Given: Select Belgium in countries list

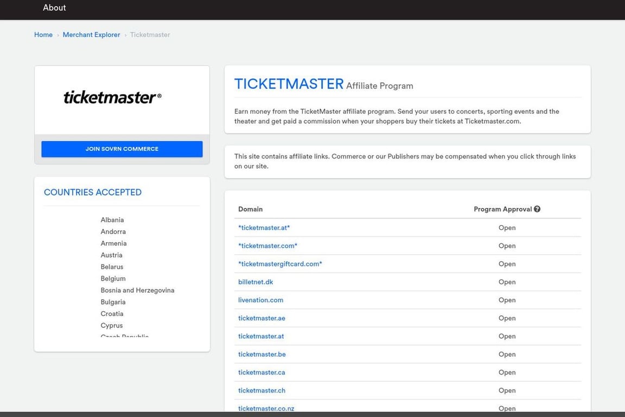Looking at the screenshot, I should (113, 279).
